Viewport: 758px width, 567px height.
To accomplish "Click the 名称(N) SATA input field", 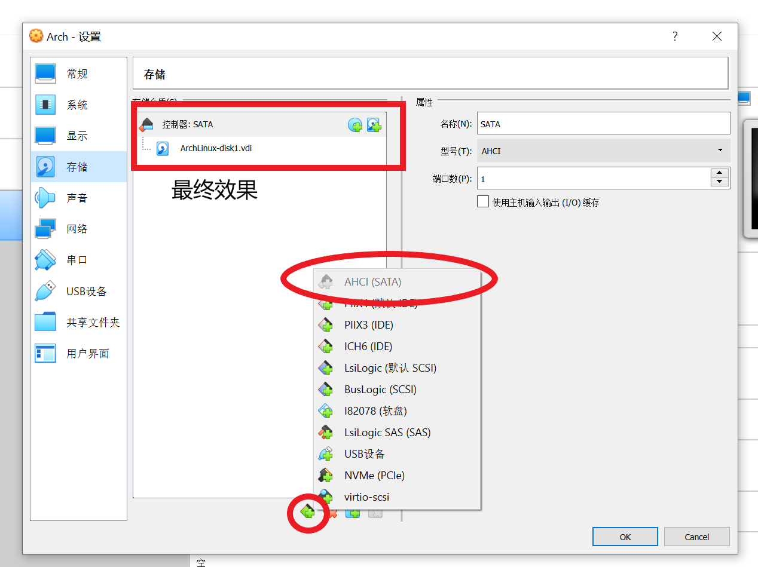I will [x=603, y=124].
